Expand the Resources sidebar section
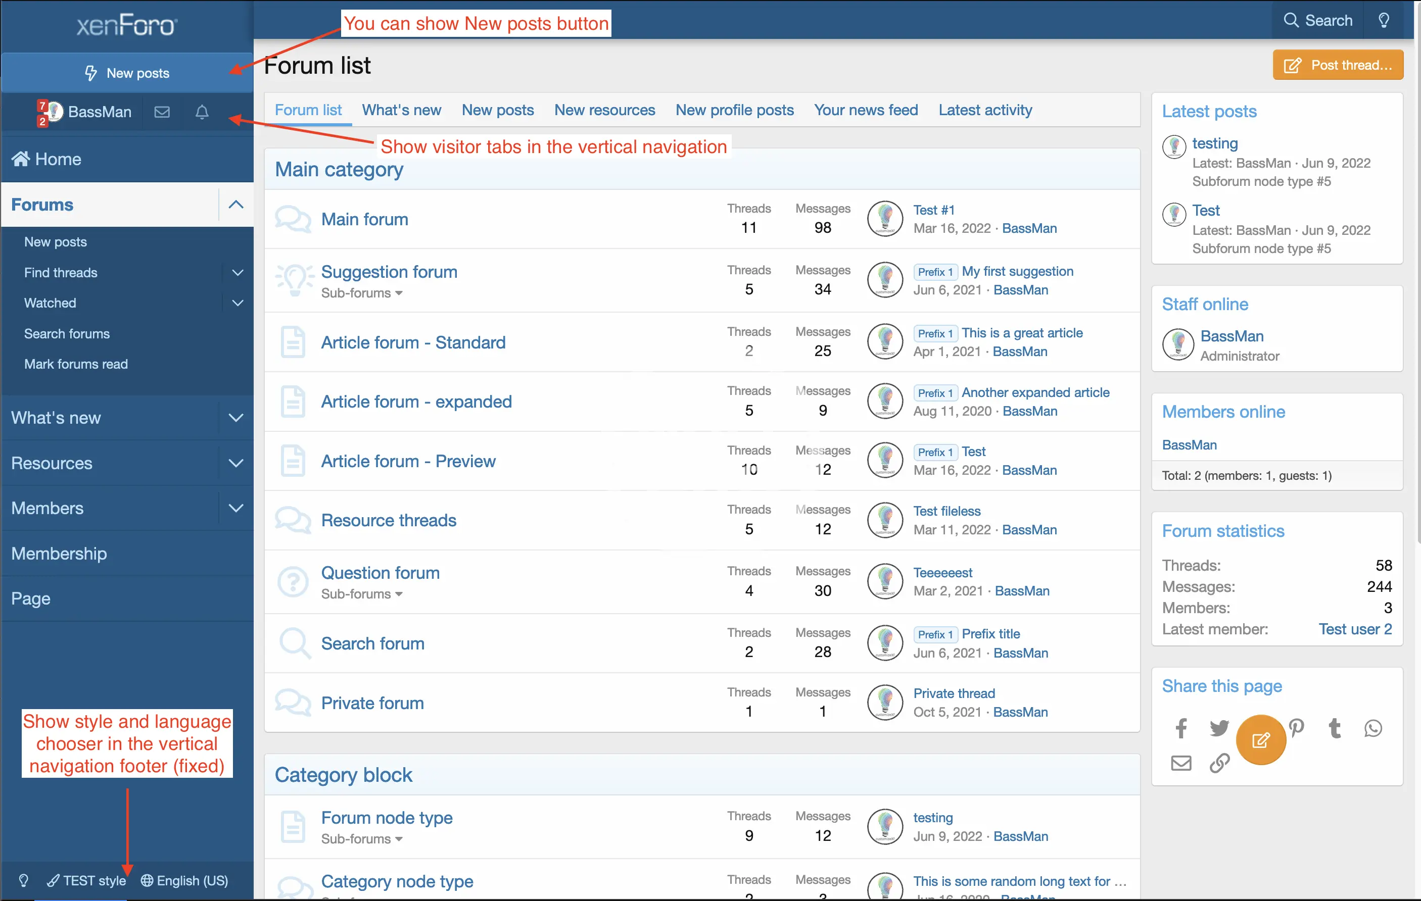Image resolution: width=1421 pixels, height=901 pixels. pos(236,464)
